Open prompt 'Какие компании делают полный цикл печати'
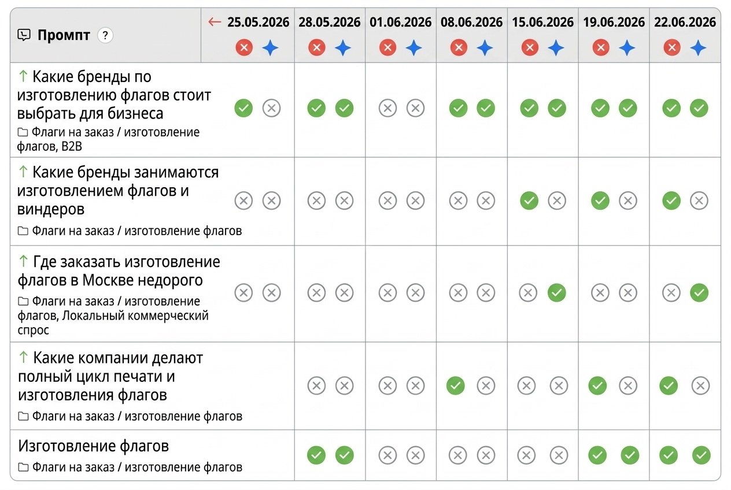Viewport: 731px width, 490px height. (x=110, y=376)
